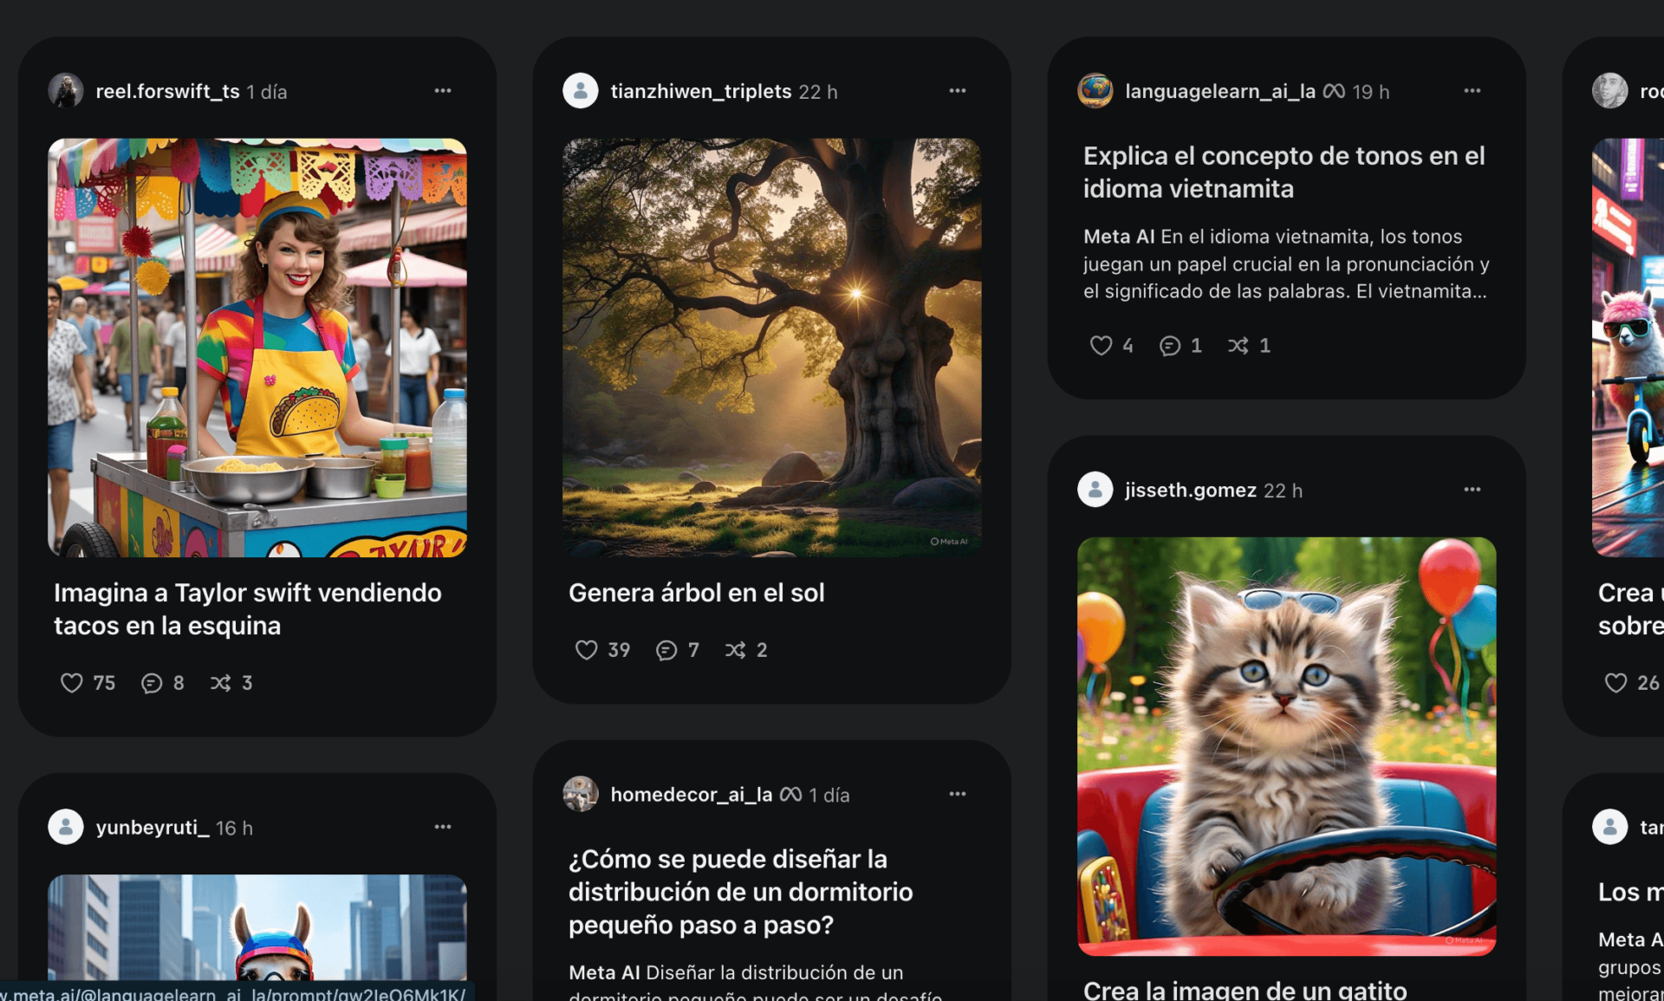Click the '16 h' timestamp on yunbeyruti_

[x=235, y=828]
